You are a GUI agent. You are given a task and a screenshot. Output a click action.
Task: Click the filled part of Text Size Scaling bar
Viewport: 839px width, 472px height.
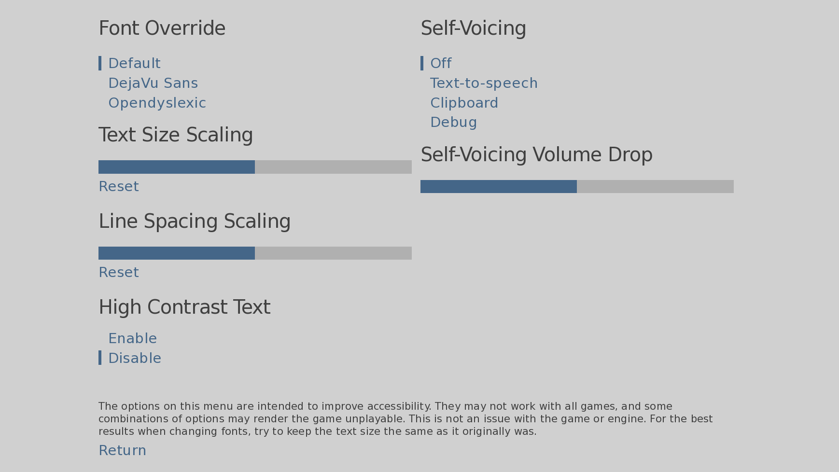177,167
